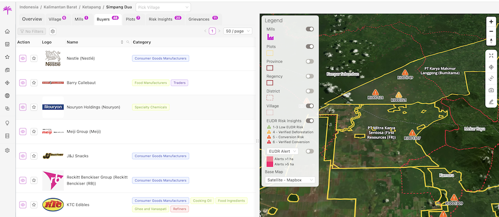Screen dimensions: 499x217
Task: Switch to the Mills tab
Action: click(82, 19)
